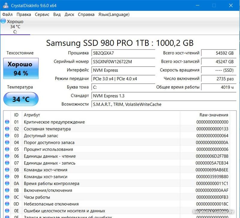Click the drive letter field C:
Image resolution: width=240 pixels, height=218 pixels.
[x=123, y=87]
